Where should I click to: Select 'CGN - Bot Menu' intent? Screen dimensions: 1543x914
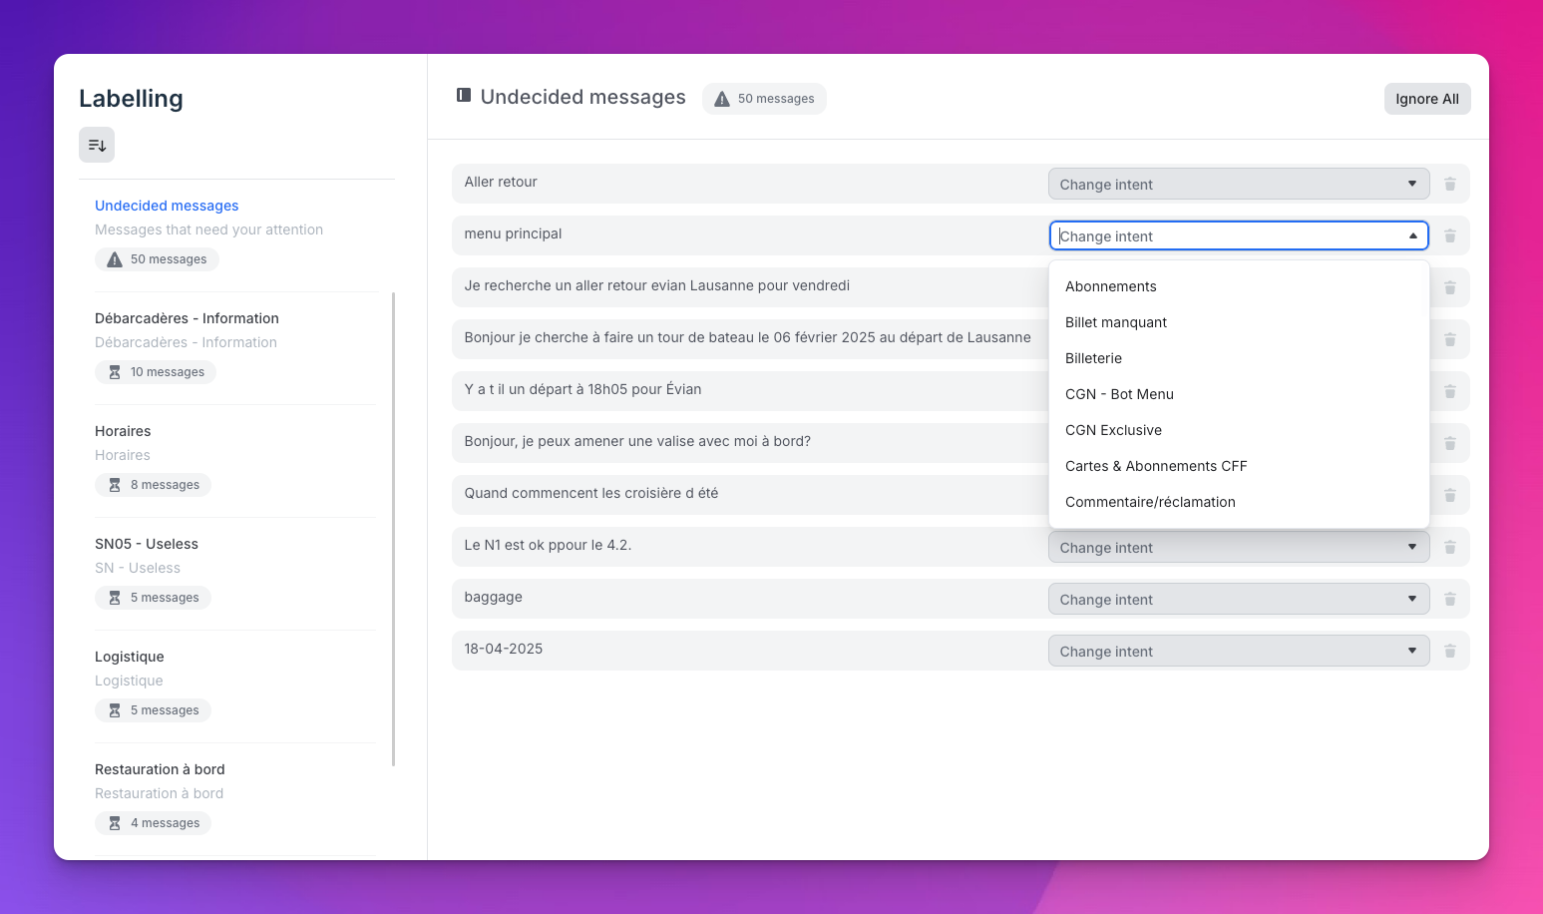pyautogui.click(x=1239, y=394)
